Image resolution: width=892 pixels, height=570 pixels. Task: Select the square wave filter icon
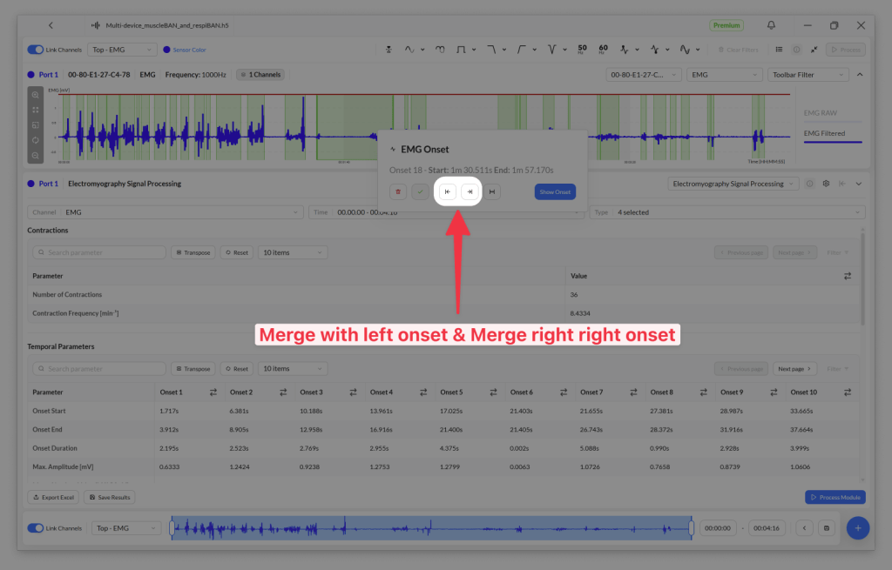(461, 50)
